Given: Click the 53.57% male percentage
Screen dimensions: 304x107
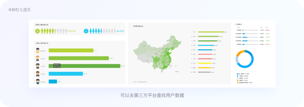Looking at the screenshot, I should (x=72, y=31).
